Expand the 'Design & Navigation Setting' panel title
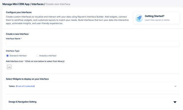The height and width of the screenshot is (110, 183). click(23, 102)
